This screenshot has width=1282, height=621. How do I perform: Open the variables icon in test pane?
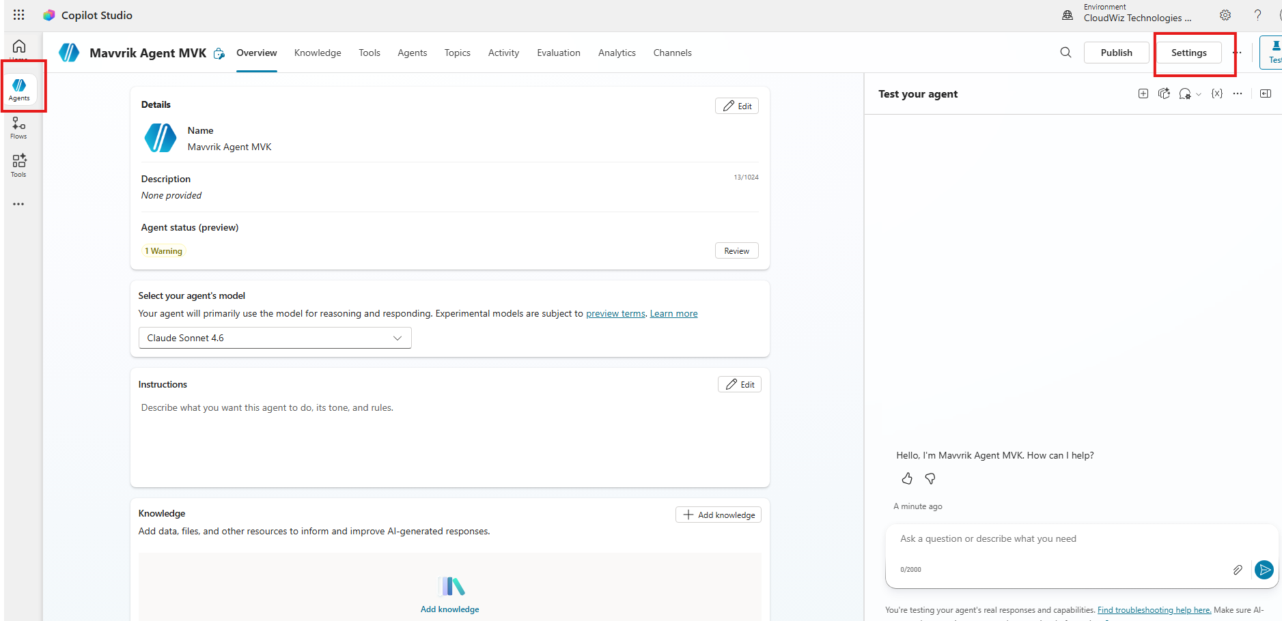click(x=1217, y=93)
